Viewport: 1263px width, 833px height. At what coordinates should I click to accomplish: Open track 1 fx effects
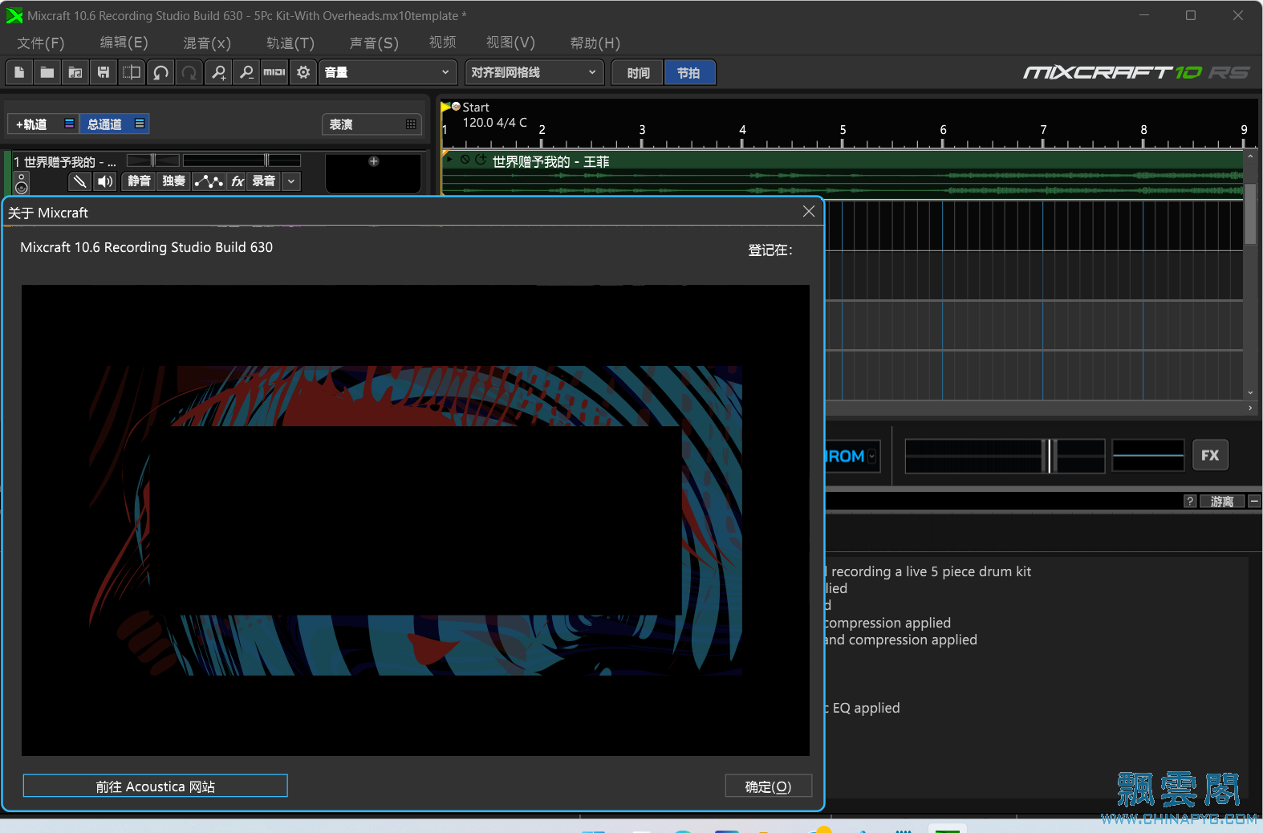[238, 181]
